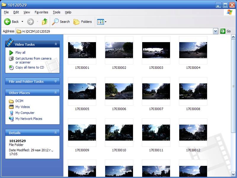Screen dimensions: 237x178
Task: Go up one folder level icon
Action: pos(45,21)
